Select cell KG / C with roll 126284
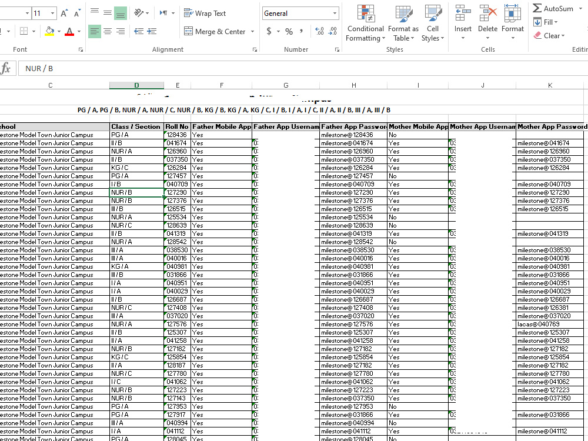The image size is (588, 441). (136, 168)
